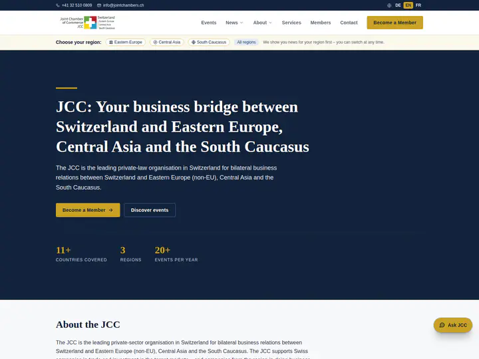Click the Central Asia compass icon
479x359 pixels.
(x=155, y=42)
